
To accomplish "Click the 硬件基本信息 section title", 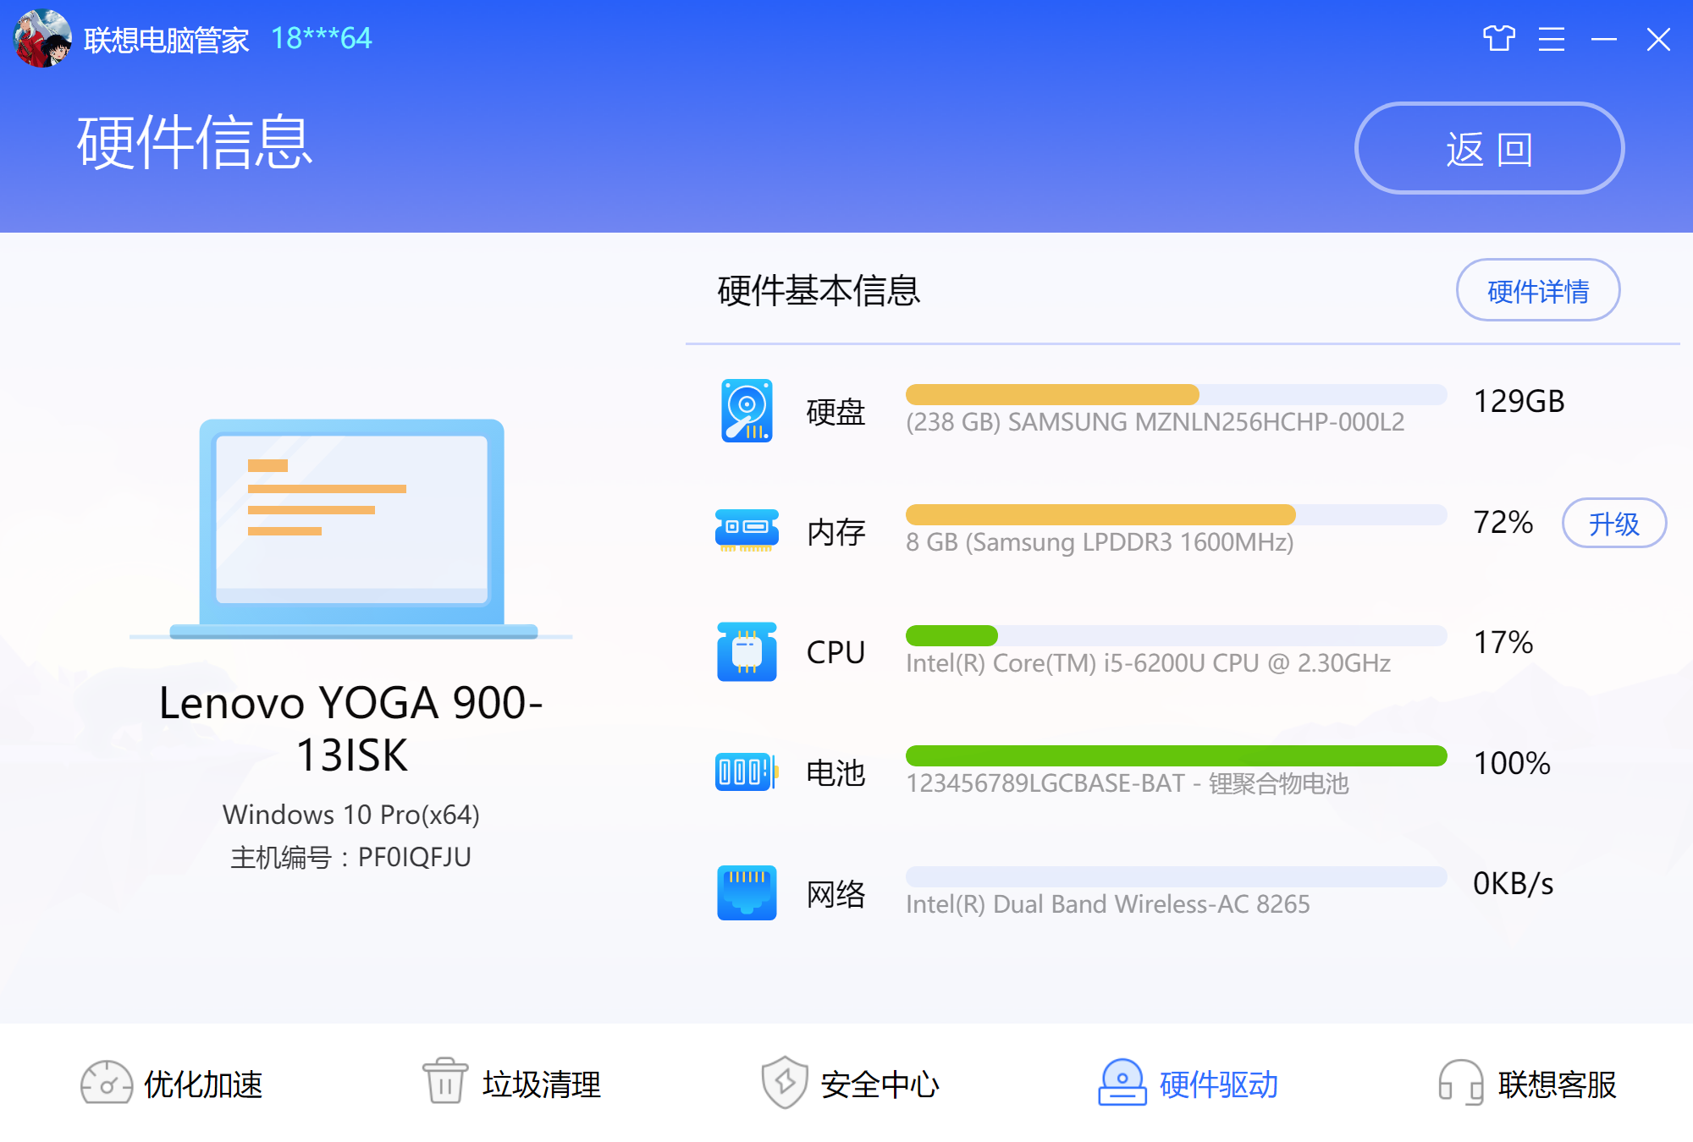I will pos(819,290).
